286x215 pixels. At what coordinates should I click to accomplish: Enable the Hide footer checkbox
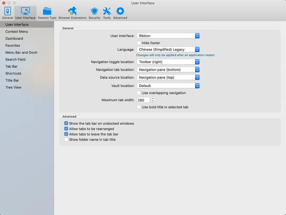point(139,43)
